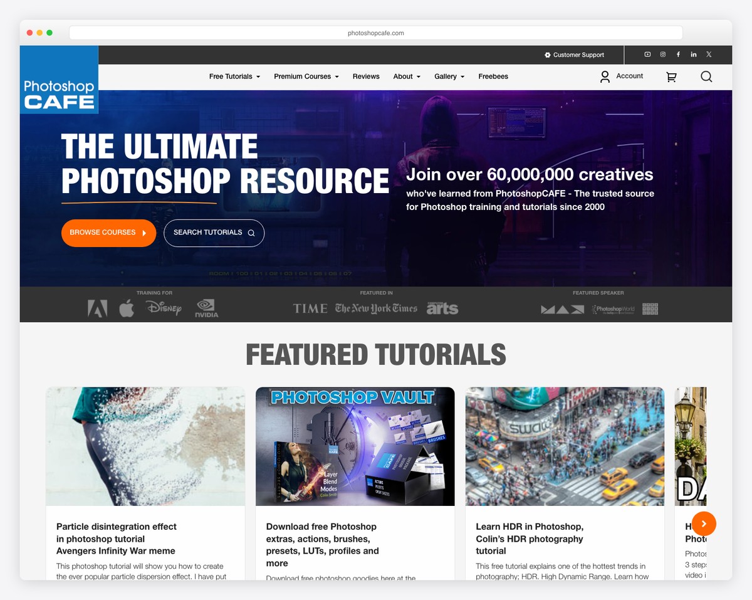
Task: Click the PhotoshopCAFE logo
Action: point(59,80)
